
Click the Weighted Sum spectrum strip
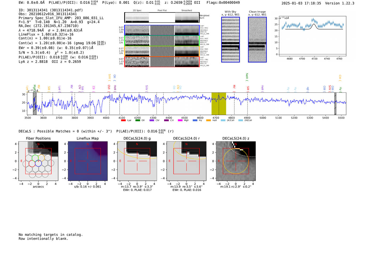point(162,18)
